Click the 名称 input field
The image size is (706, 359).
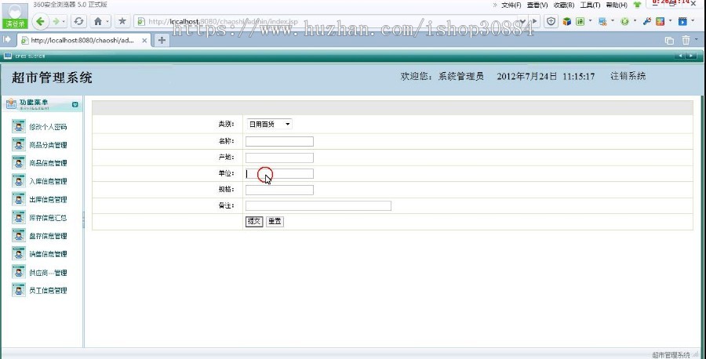[279, 142]
